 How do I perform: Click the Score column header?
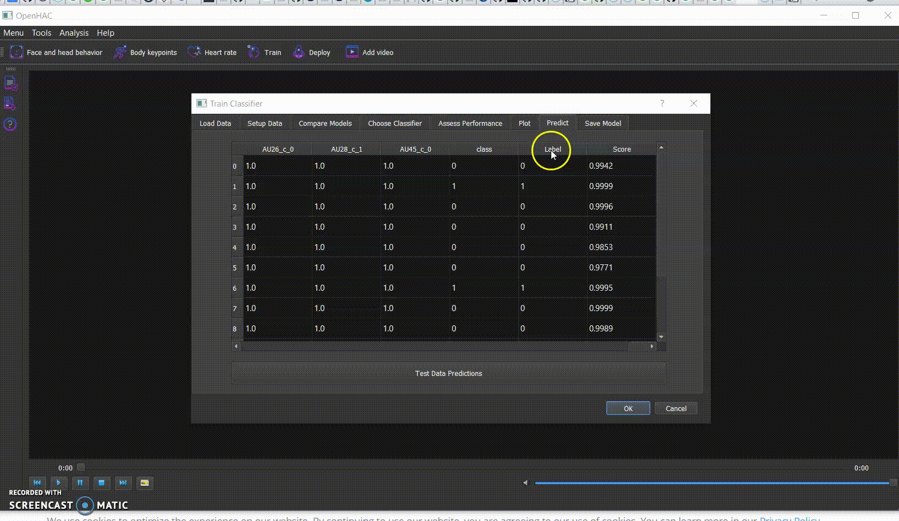tap(621, 149)
